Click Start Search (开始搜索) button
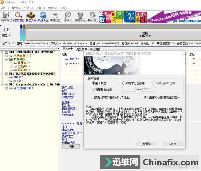201x171 pixels. (146, 144)
